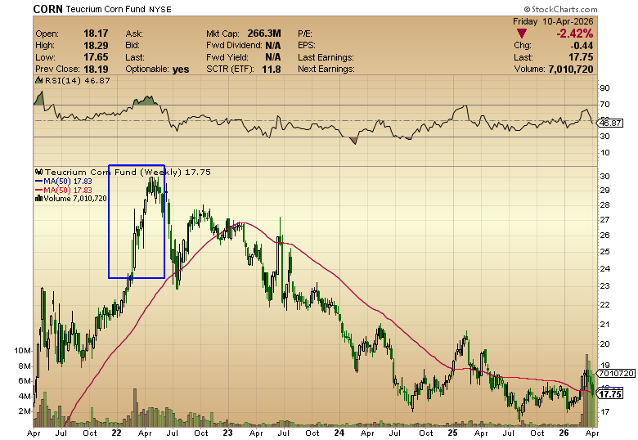
Task: Click the volume bars icon in the legend
Action: (39, 199)
